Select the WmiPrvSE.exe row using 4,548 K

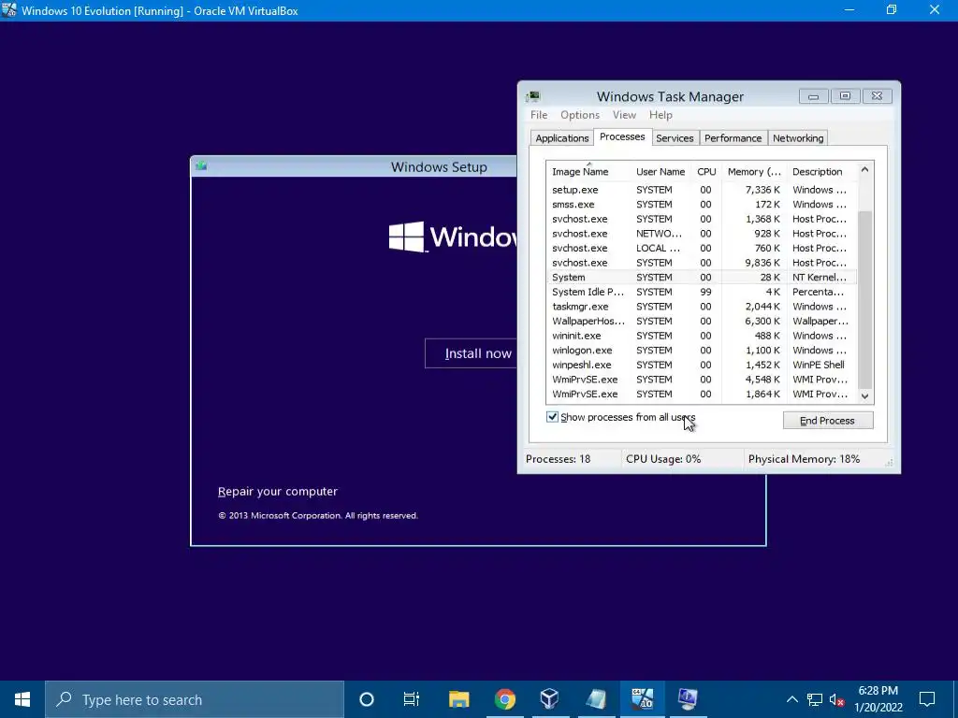pyautogui.click(x=702, y=380)
